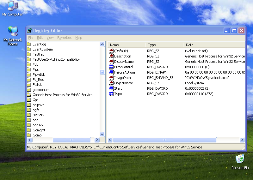The height and width of the screenshot is (180, 253).
Task: Click the Description string value icon
Action: pos(111,56)
